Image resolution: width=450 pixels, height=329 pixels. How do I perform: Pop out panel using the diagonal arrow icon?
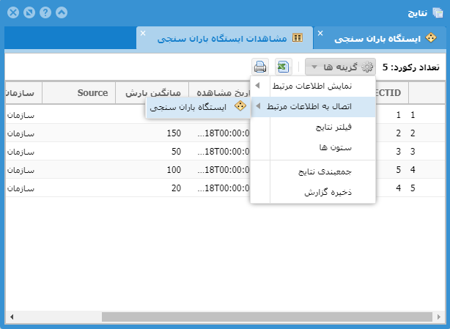[x=29, y=12]
